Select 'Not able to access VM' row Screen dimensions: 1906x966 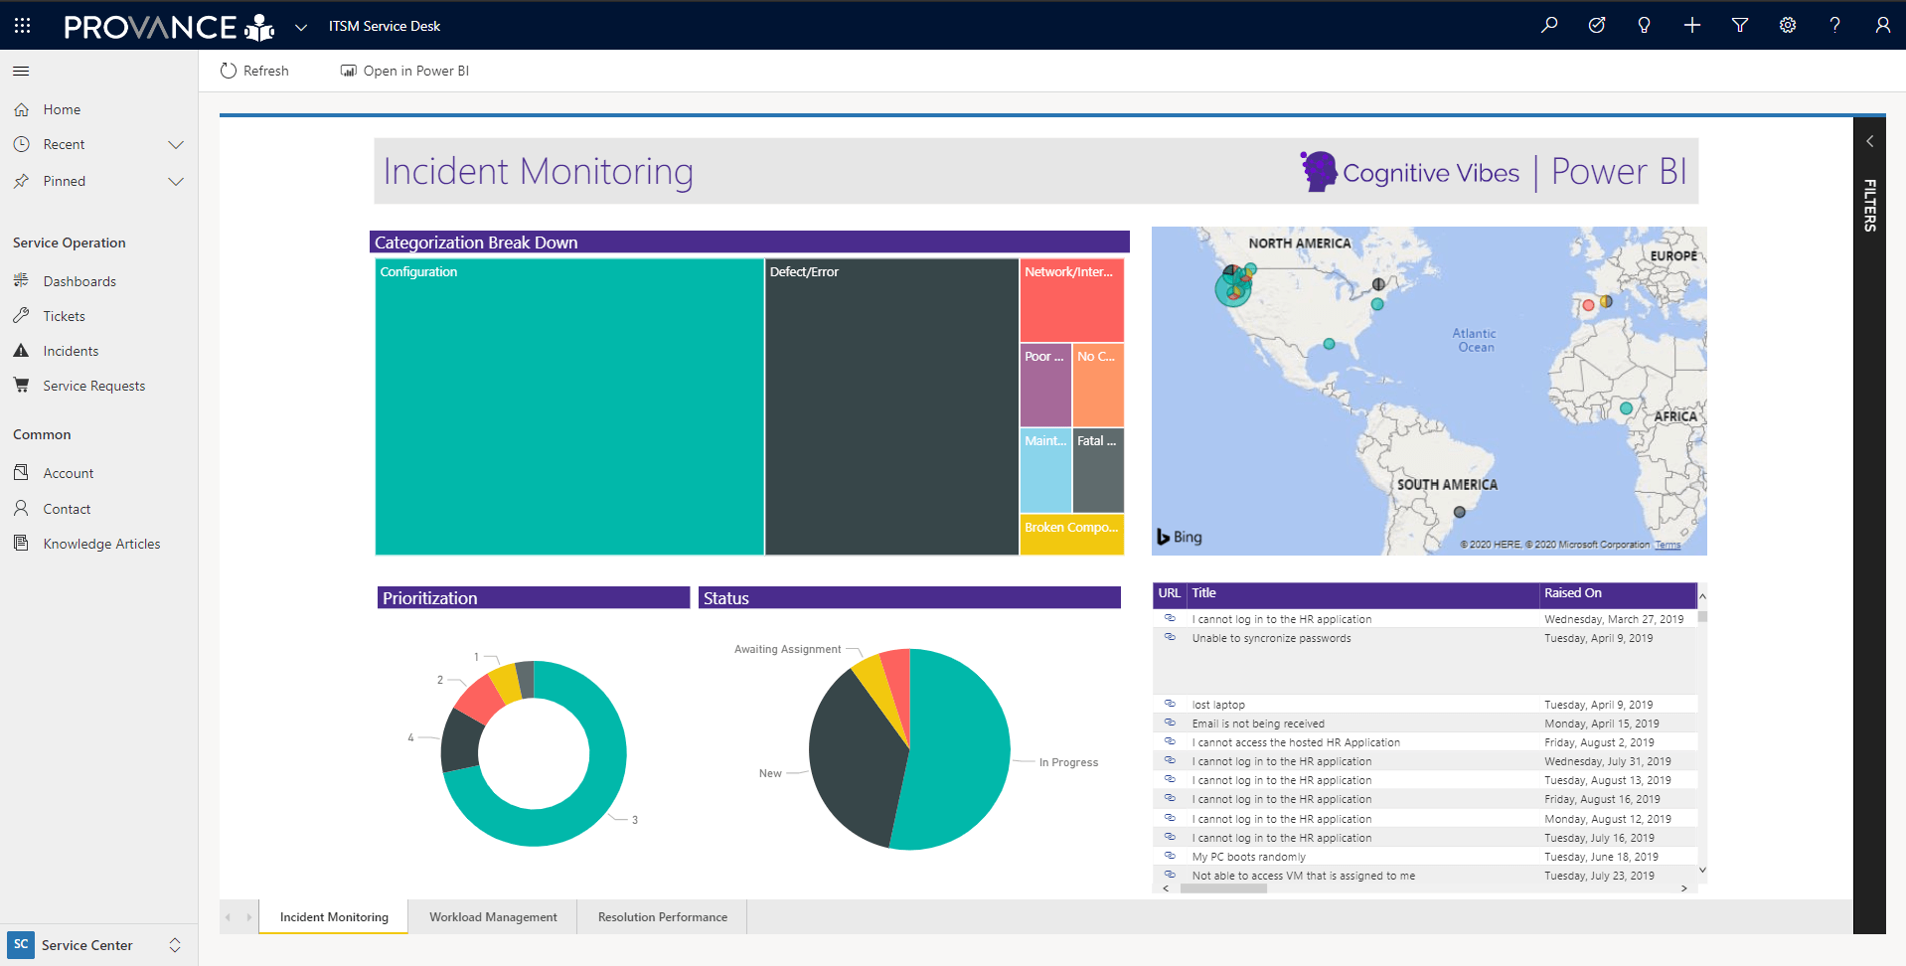pyautogui.click(x=1425, y=876)
